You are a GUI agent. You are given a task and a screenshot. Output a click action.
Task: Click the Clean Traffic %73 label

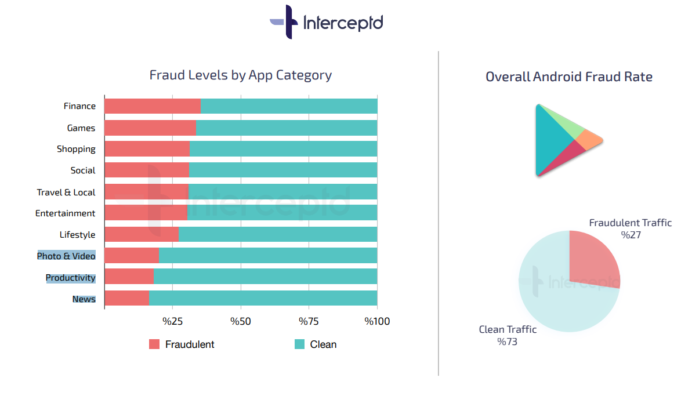tap(508, 336)
